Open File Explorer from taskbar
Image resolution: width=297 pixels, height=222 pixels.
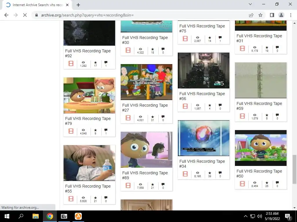[35, 216]
